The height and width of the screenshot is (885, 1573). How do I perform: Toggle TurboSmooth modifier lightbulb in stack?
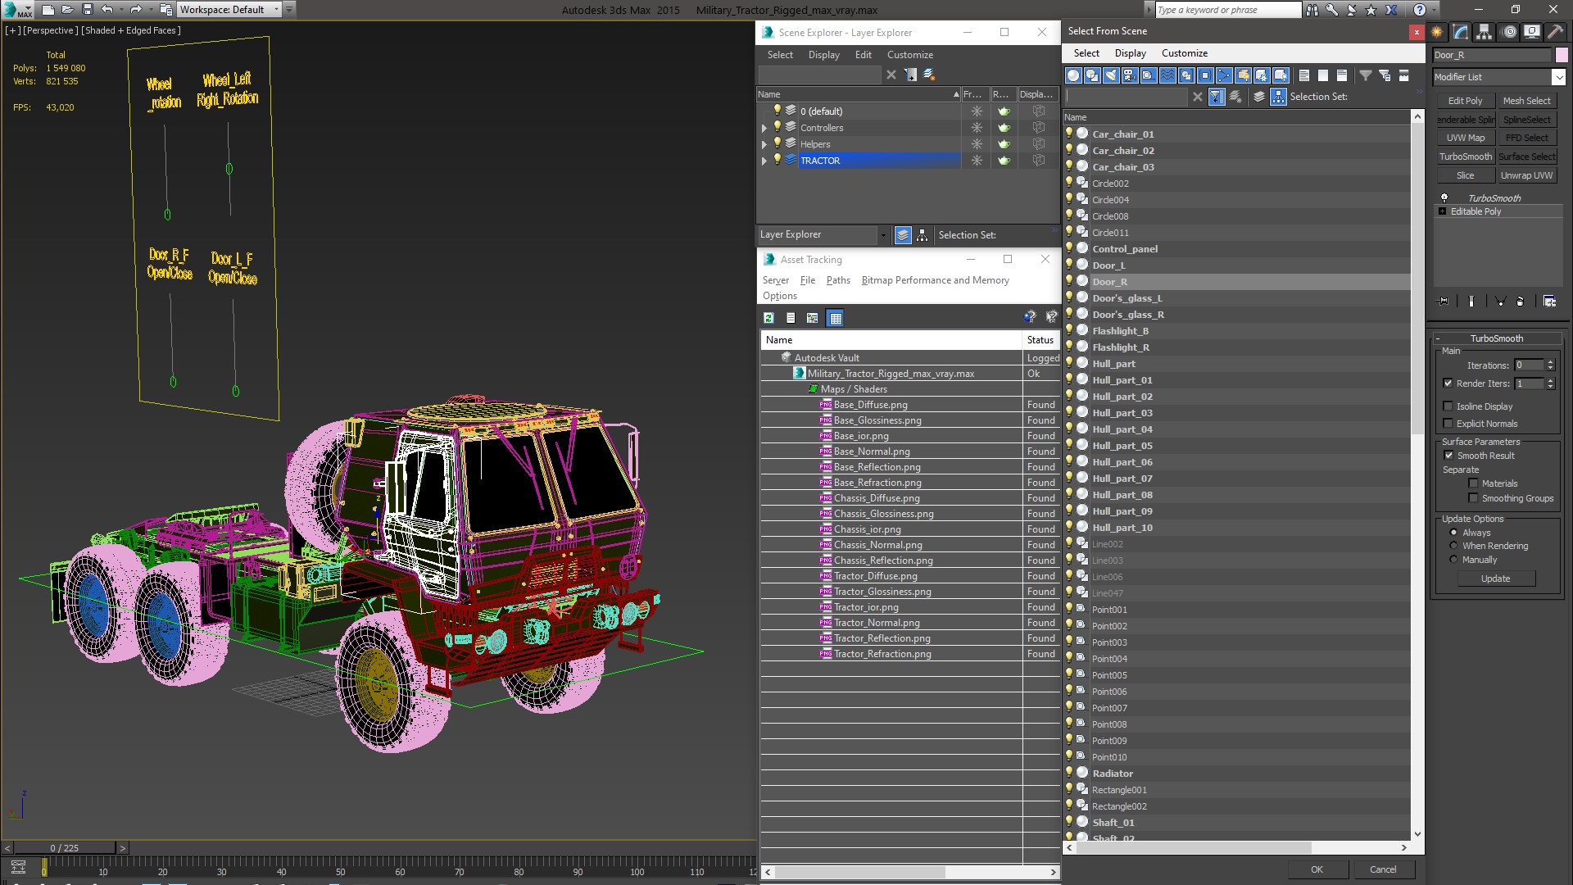pyautogui.click(x=1444, y=198)
